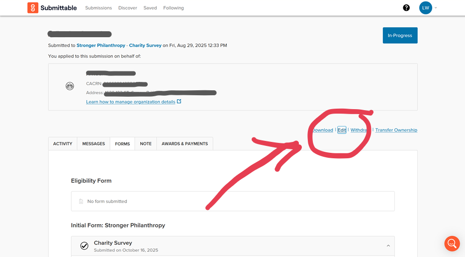Image resolution: width=465 pixels, height=257 pixels.
Task: Click the LW user avatar
Action: coord(425,8)
